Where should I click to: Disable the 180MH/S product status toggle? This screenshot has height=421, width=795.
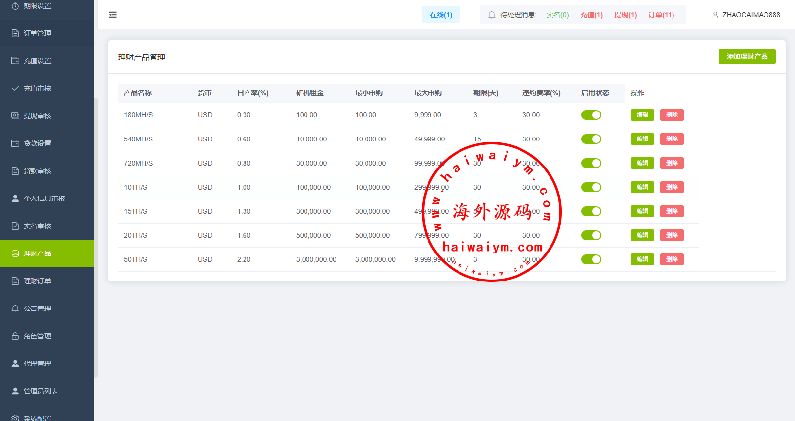tap(591, 115)
